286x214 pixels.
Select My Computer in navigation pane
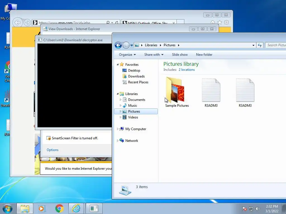point(136,129)
